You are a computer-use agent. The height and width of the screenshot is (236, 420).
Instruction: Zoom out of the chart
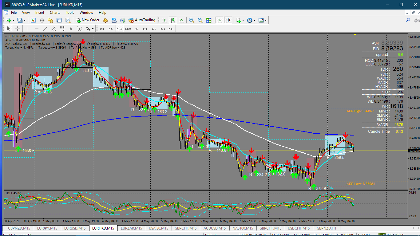click(200, 20)
